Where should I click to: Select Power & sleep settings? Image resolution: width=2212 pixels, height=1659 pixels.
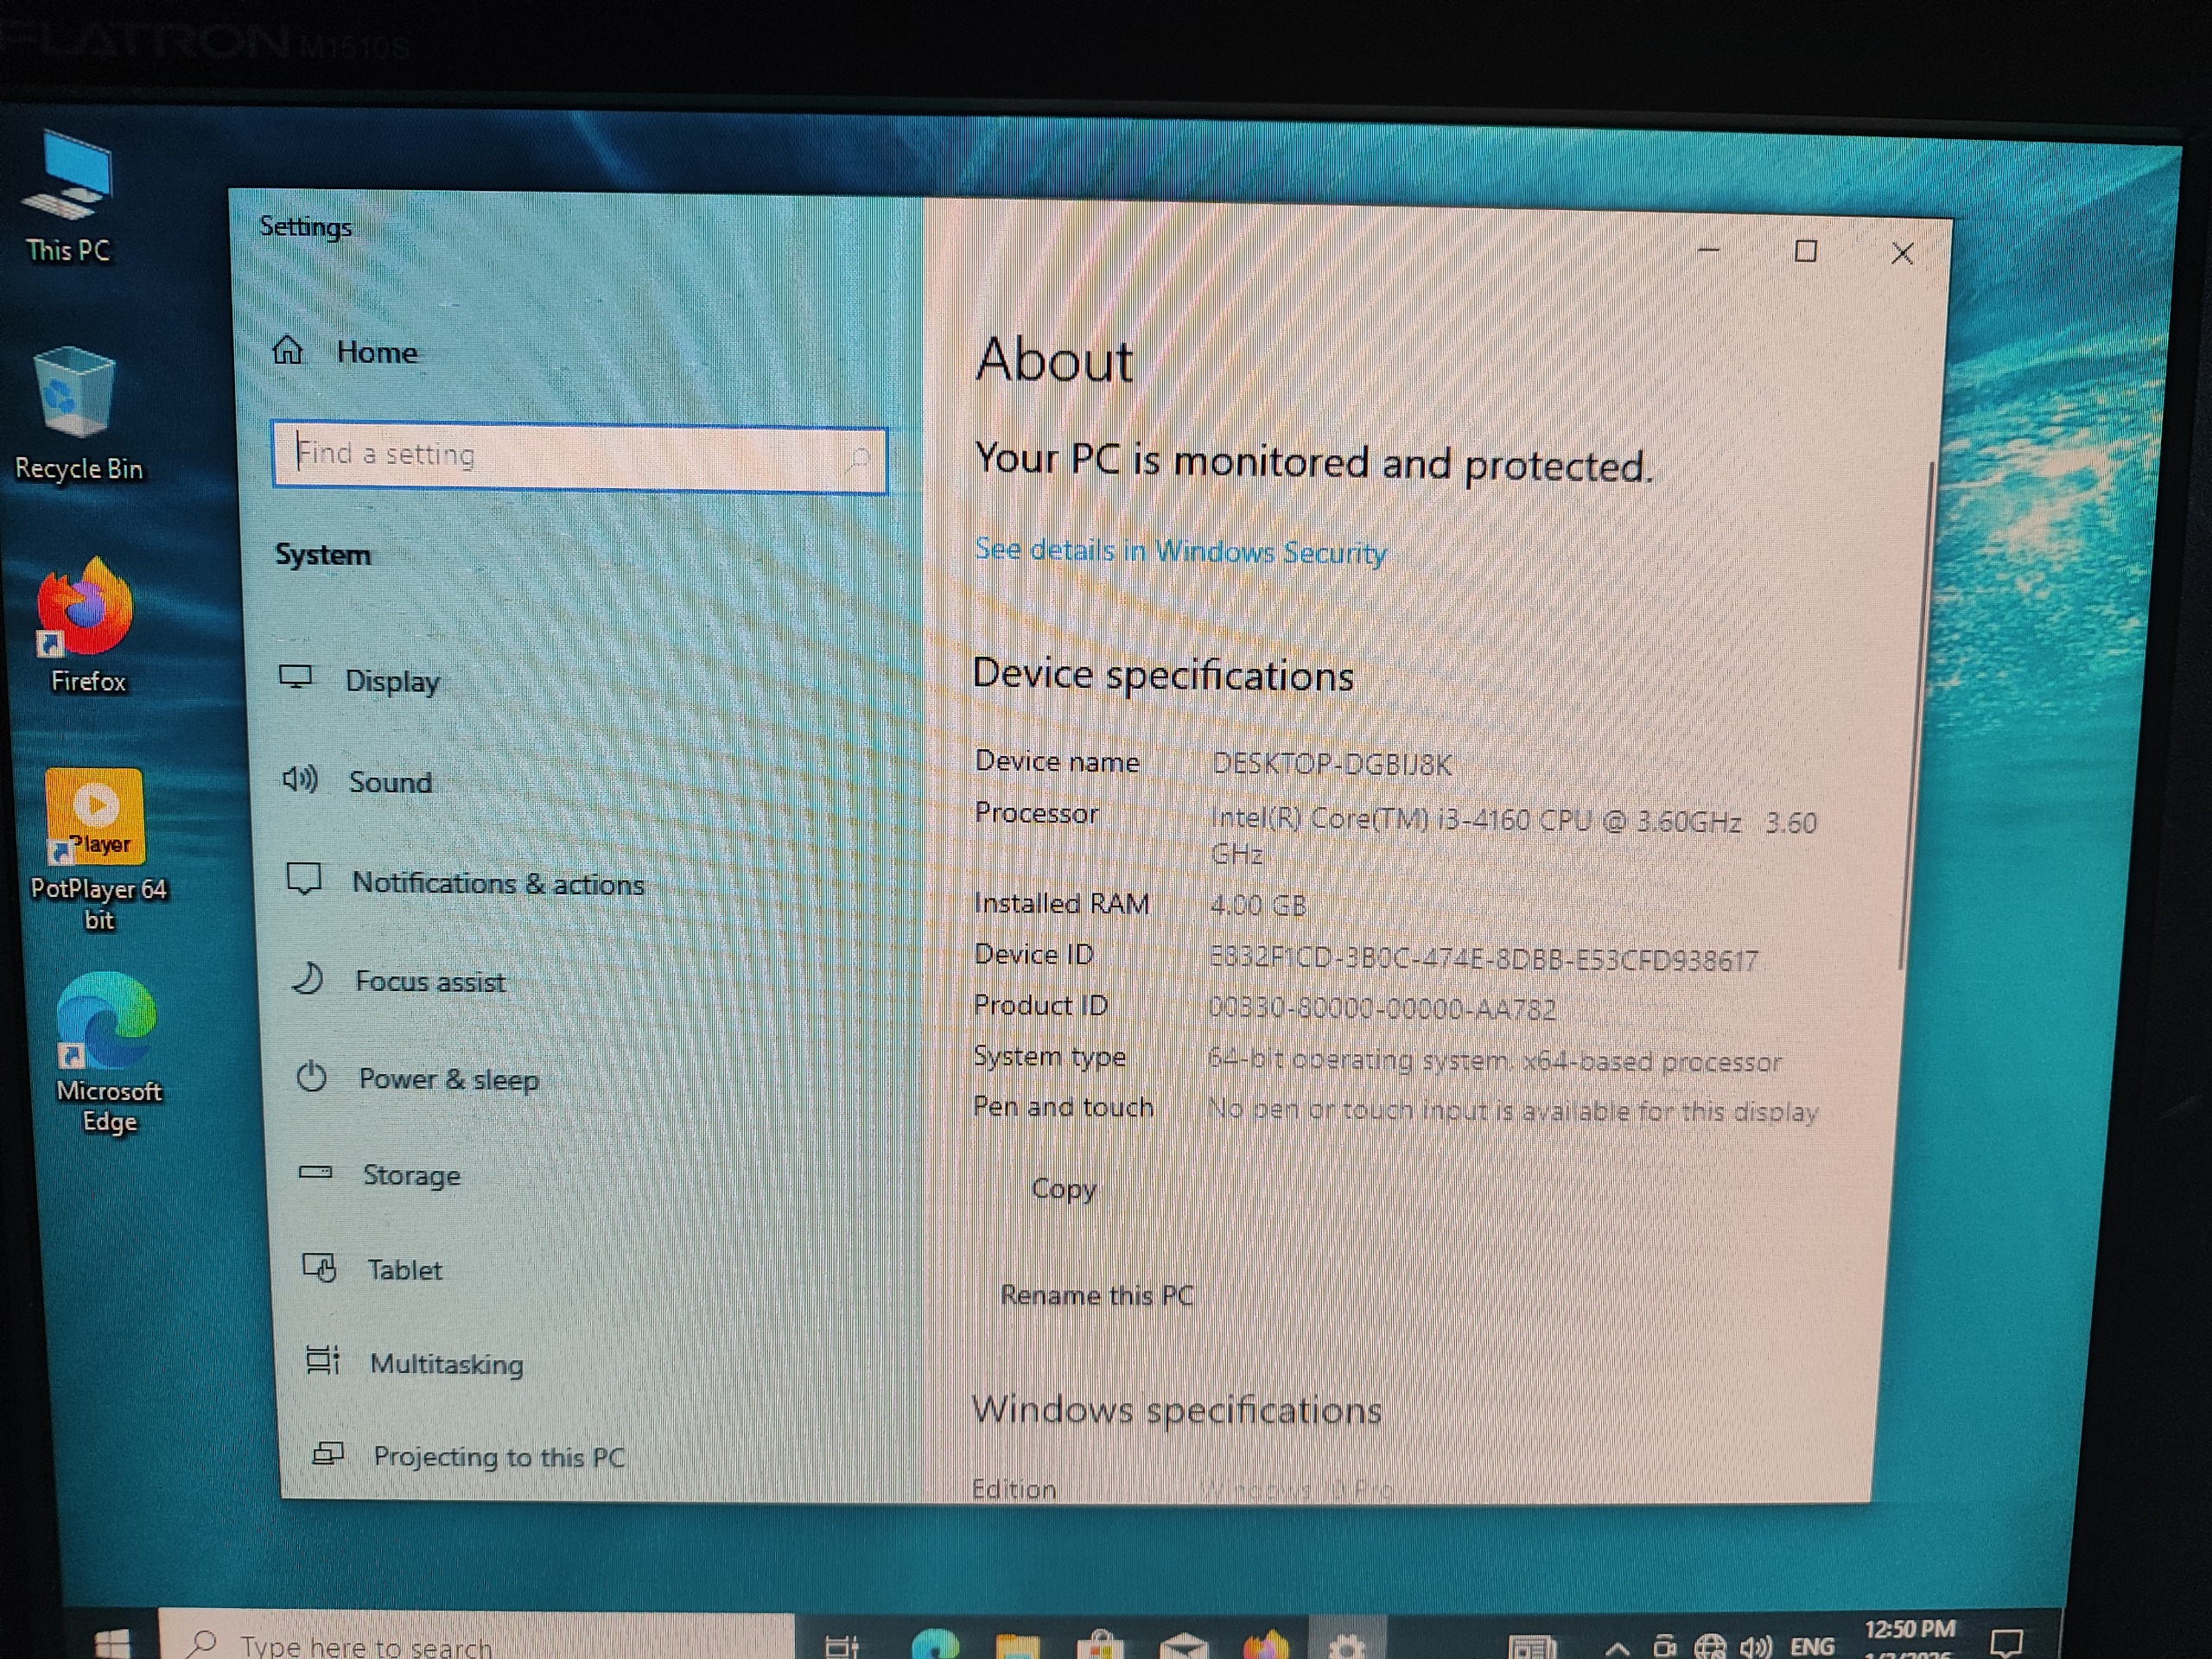tap(447, 1079)
